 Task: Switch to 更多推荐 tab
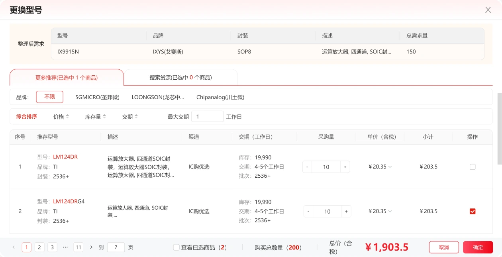67,78
